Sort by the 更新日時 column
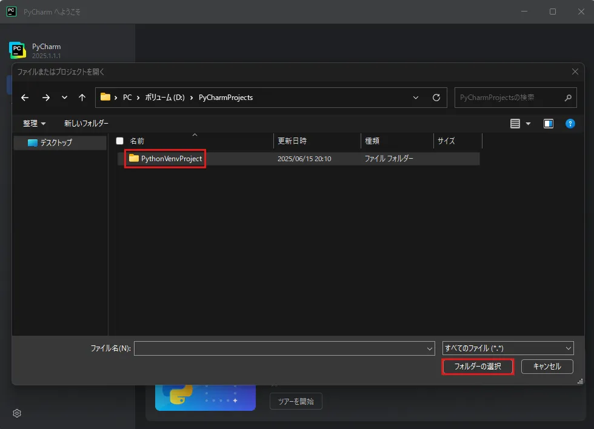The width and height of the screenshot is (594, 429). click(292, 141)
